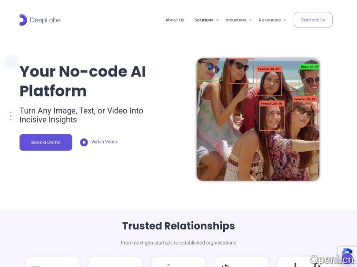Open the About Us page
This screenshot has height=267, width=357.
(175, 20)
